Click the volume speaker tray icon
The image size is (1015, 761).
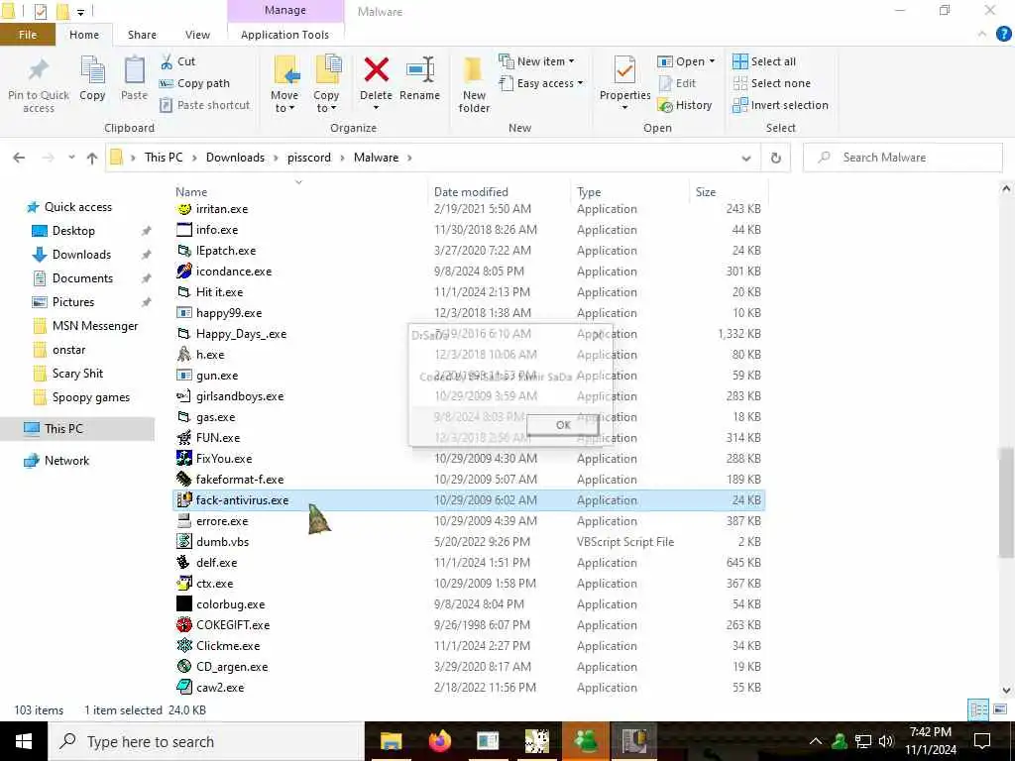click(886, 741)
